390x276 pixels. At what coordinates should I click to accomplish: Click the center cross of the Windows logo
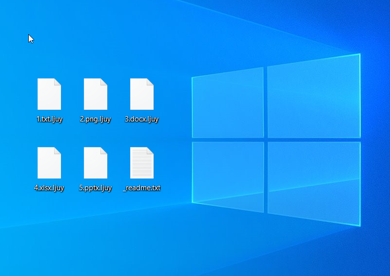tap(266, 139)
